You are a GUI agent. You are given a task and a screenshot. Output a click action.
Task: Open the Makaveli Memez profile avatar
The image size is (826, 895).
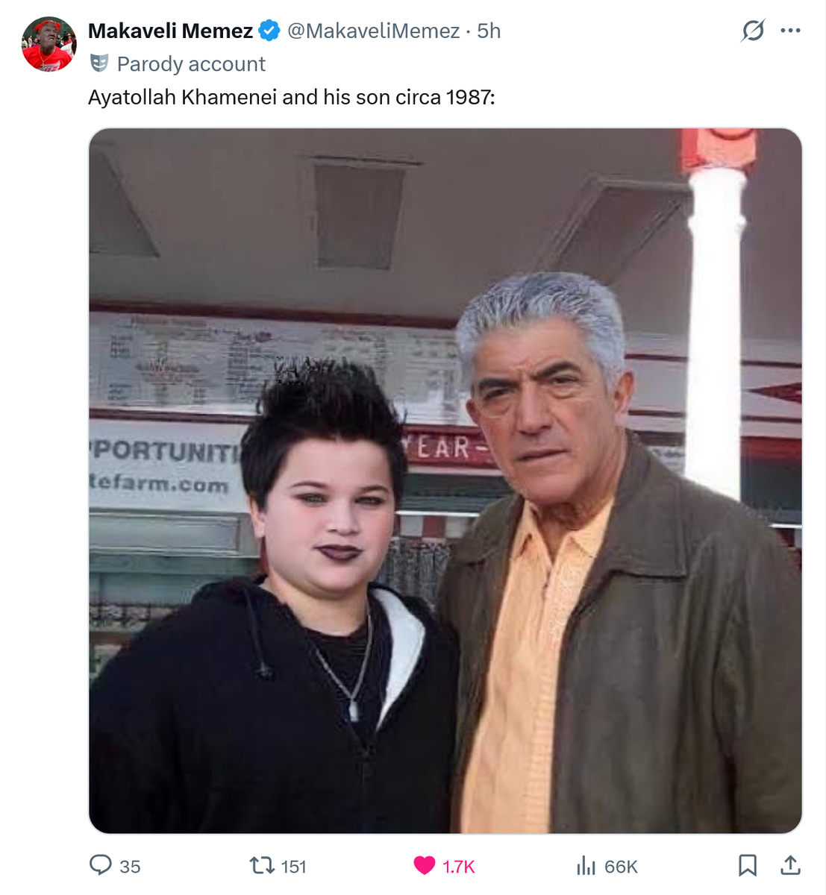[x=49, y=45]
